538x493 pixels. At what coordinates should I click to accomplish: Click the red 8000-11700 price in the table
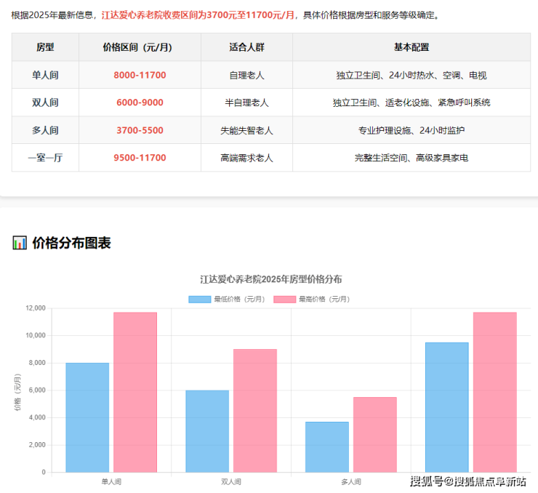(x=140, y=75)
